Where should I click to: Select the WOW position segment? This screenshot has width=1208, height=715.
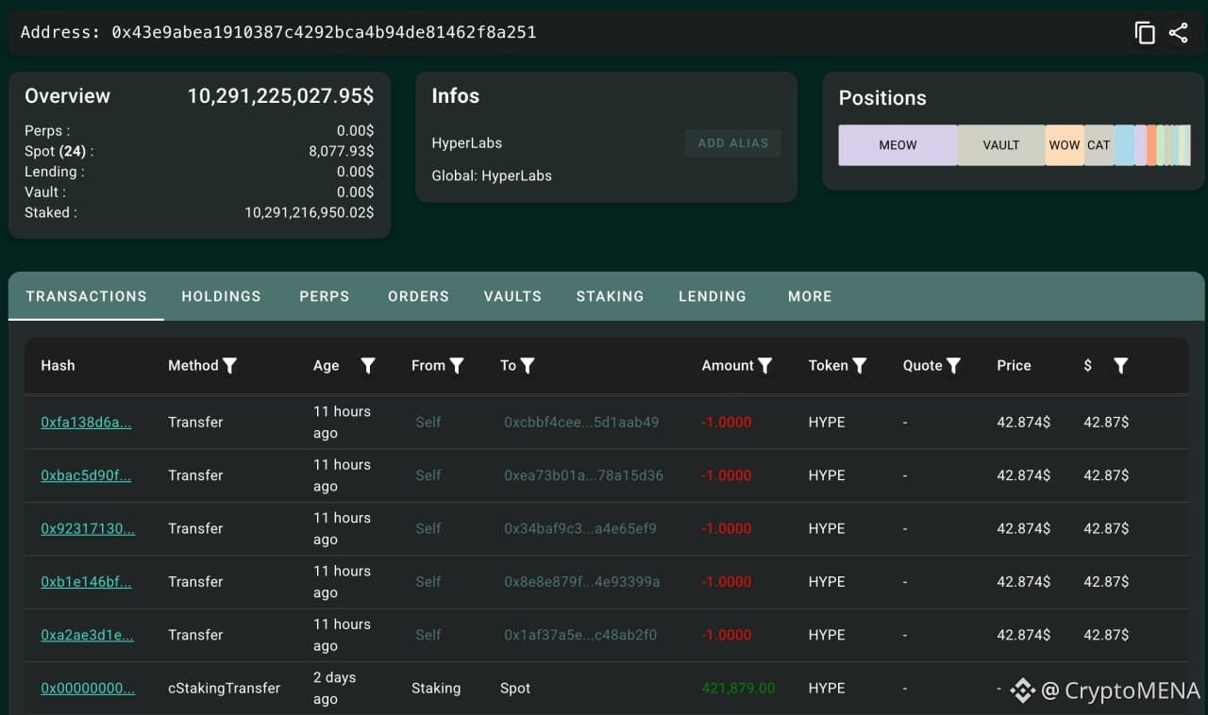tap(1065, 145)
